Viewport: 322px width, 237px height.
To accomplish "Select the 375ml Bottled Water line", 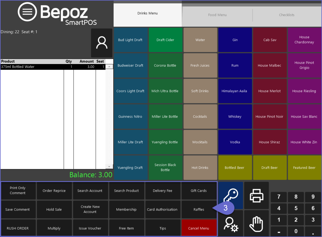I will click(x=53, y=67).
